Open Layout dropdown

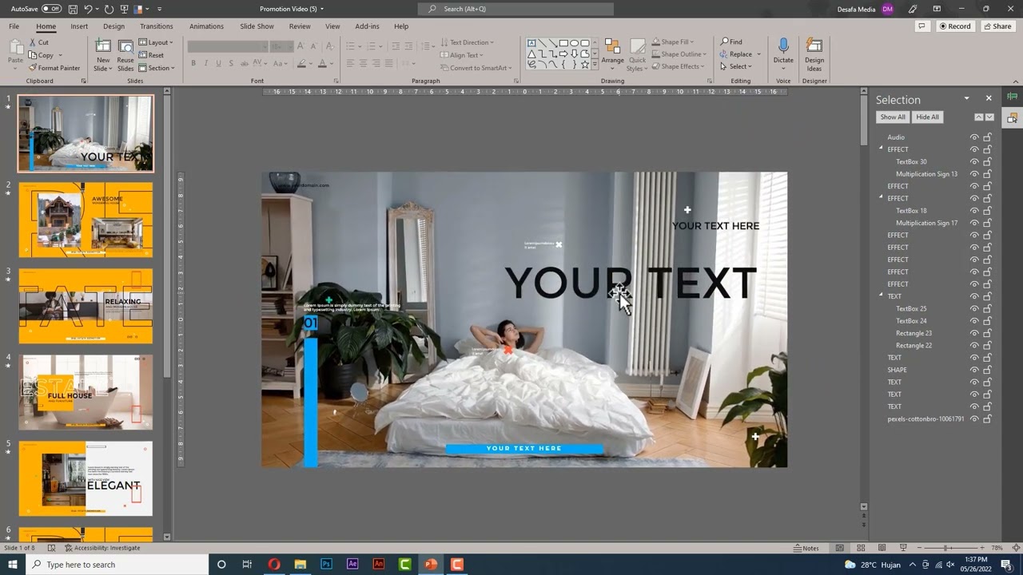[x=156, y=42]
